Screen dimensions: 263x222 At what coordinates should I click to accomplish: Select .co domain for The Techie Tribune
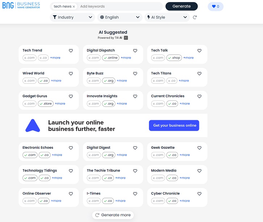(108, 178)
